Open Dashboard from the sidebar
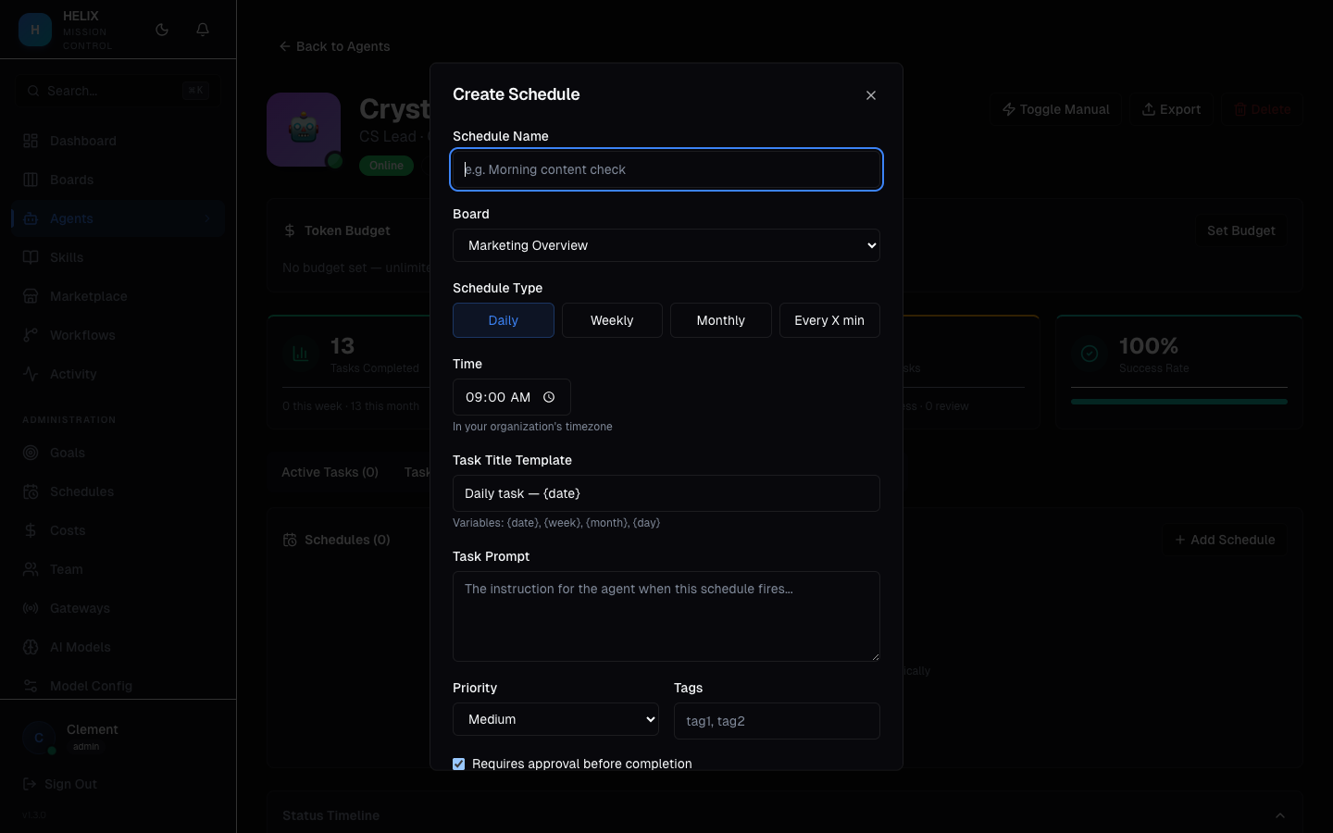The height and width of the screenshot is (833, 1333). tap(118, 141)
